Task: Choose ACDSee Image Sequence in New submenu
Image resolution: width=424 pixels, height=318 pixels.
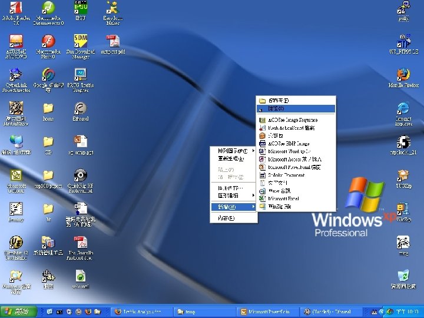Action: pyautogui.click(x=296, y=120)
